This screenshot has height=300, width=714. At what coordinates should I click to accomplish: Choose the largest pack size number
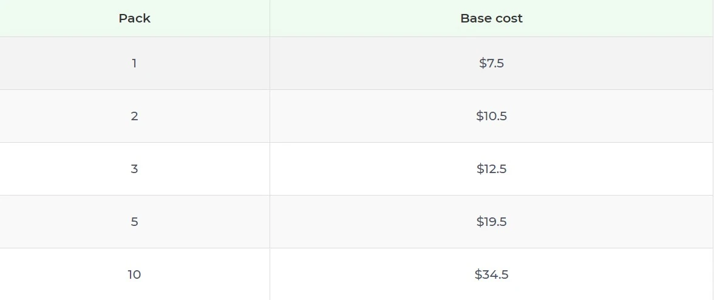click(x=134, y=274)
